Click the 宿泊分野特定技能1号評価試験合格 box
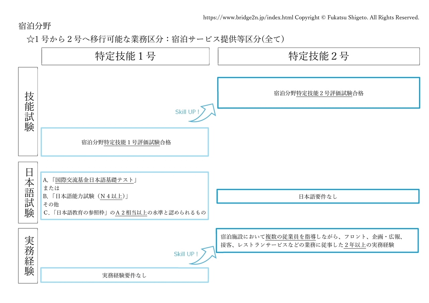The image size is (429, 303). point(125,142)
